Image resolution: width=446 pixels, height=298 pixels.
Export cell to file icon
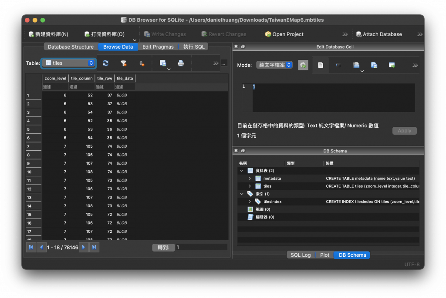click(374, 65)
